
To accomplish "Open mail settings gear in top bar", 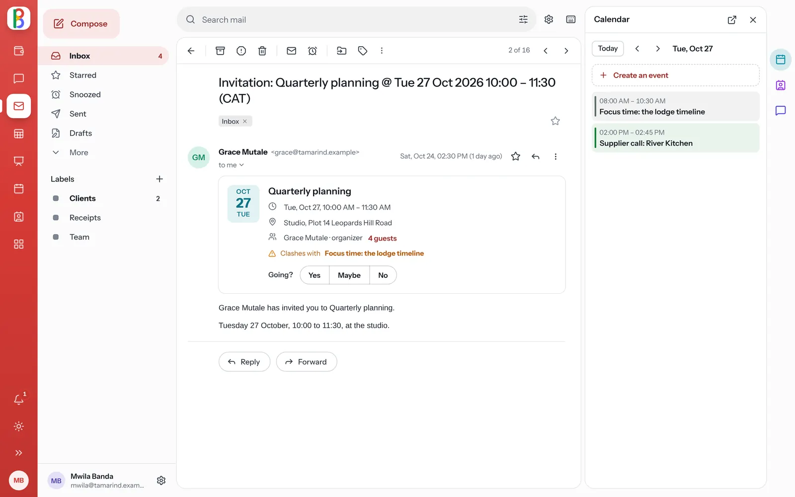I will click(549, 19).
